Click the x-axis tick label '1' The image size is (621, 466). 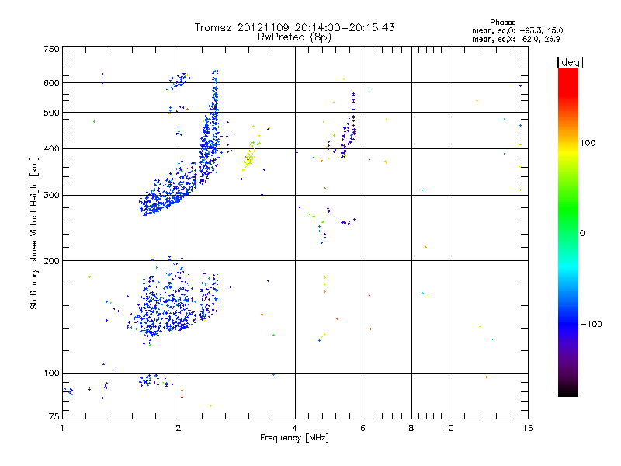(62, 428)
